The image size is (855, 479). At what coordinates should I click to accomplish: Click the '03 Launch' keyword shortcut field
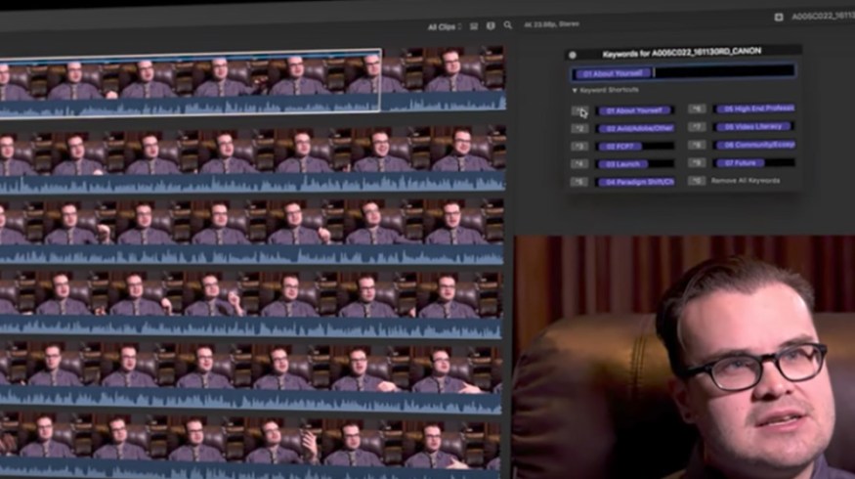(637, 163)
